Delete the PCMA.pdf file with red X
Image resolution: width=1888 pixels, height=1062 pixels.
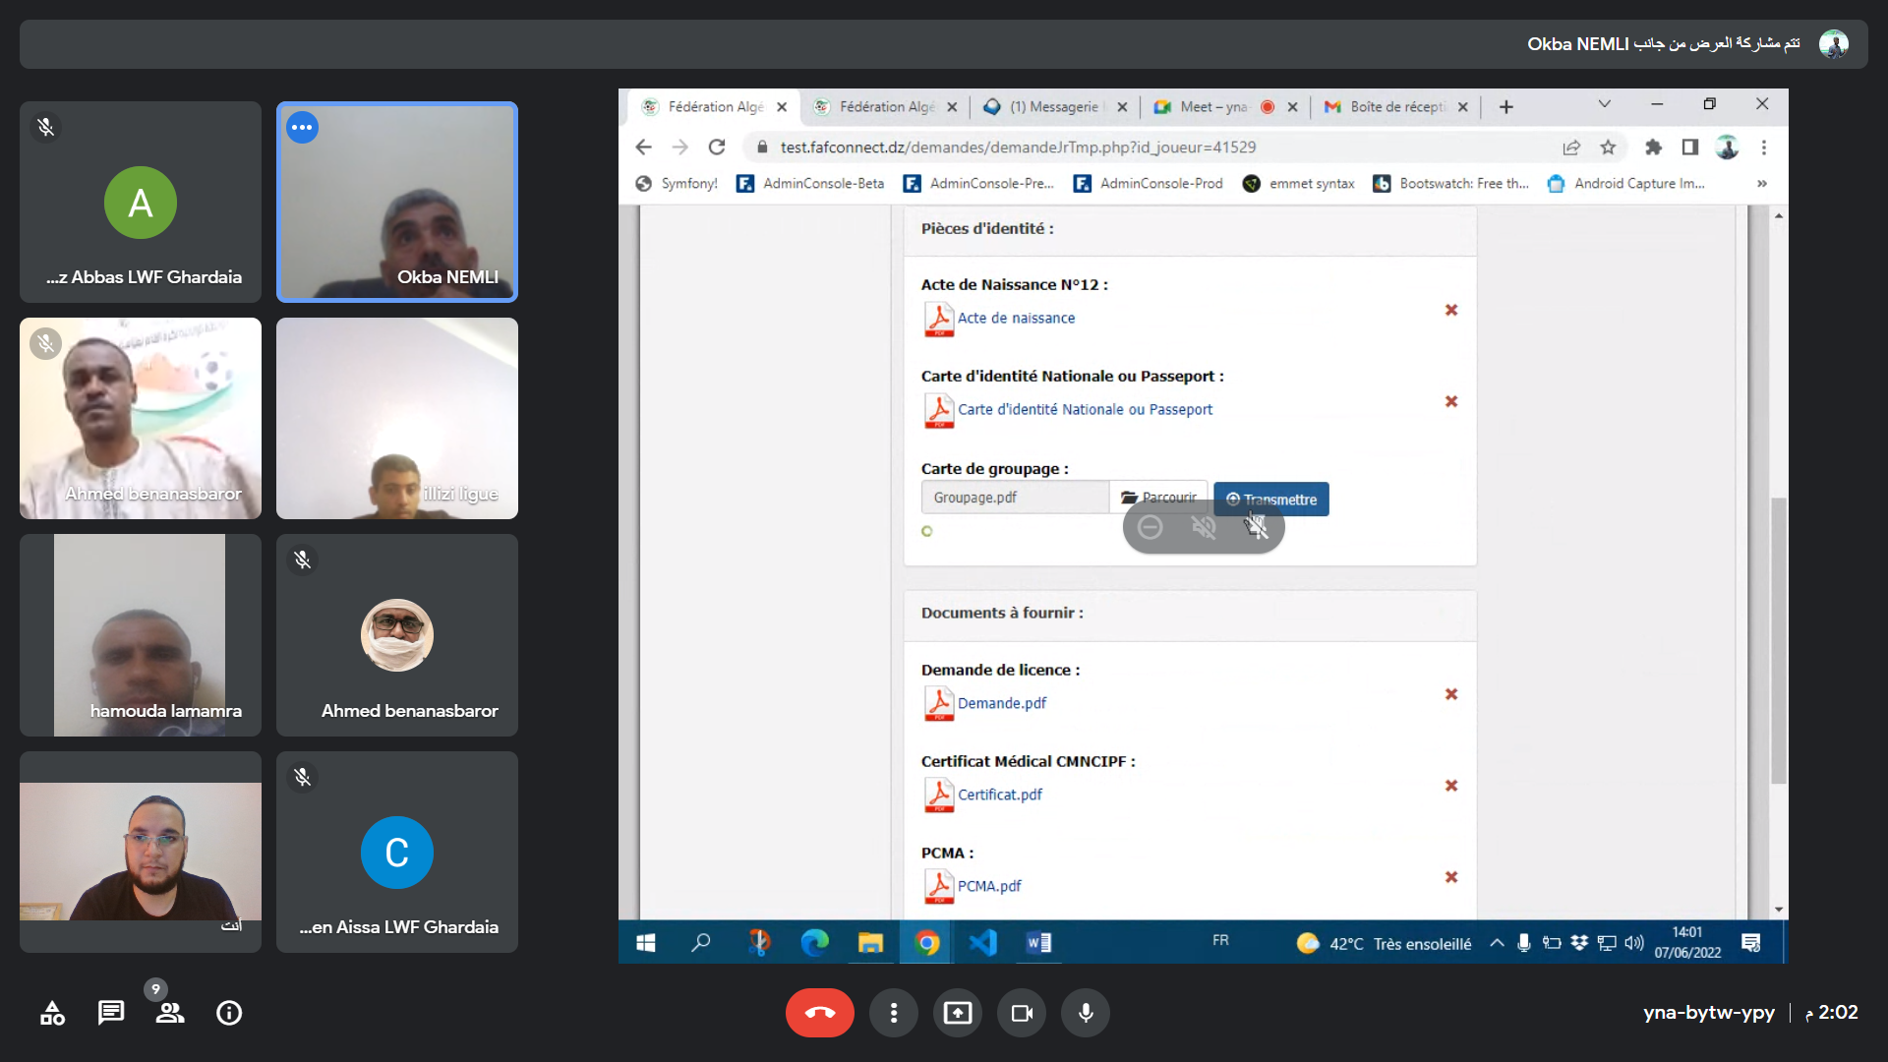click(x=1450, y=877)
